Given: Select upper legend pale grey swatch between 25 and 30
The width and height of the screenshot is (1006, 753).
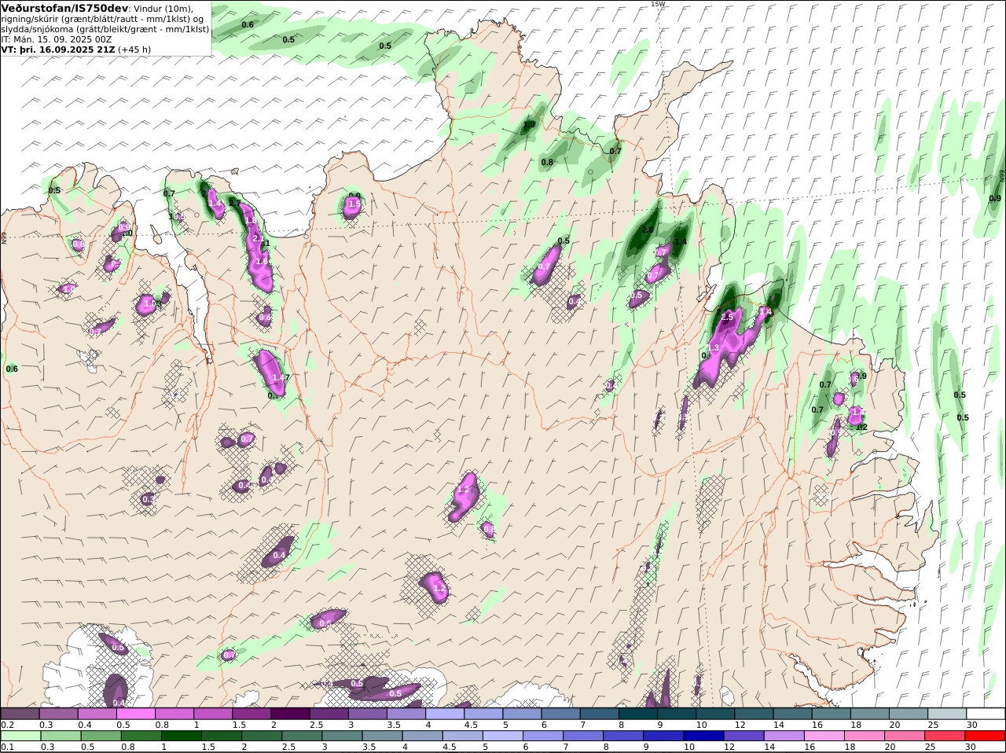Looking at the screenshot, I should [947, 714].
